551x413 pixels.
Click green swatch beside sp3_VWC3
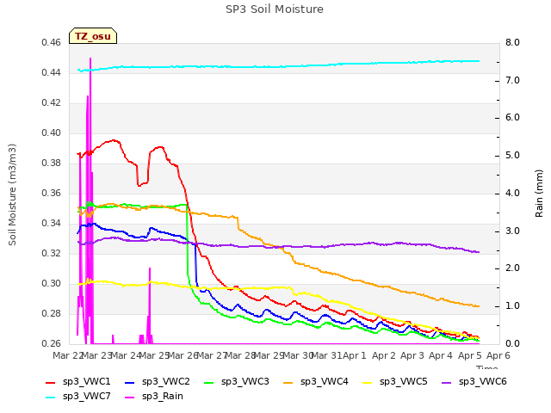209,383
